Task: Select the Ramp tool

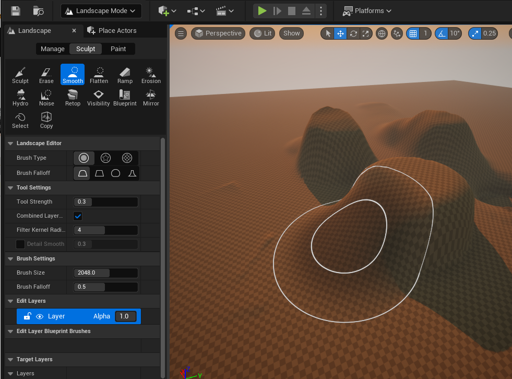Action: 125,75
